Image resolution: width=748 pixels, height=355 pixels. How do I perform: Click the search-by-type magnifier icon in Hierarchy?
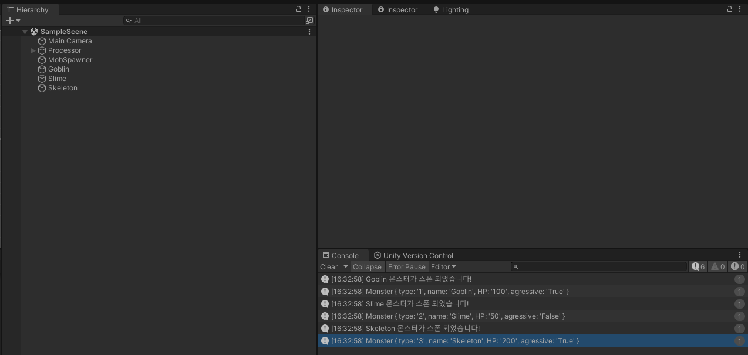click(x=129, y=20)
